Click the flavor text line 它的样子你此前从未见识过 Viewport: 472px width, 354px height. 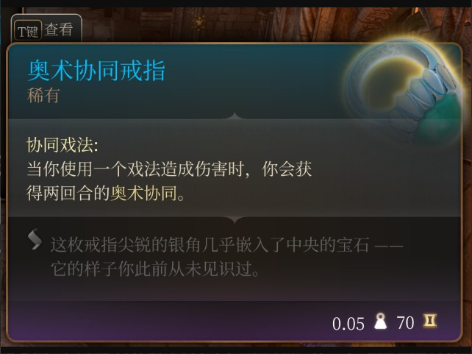(x=155, y=269)
